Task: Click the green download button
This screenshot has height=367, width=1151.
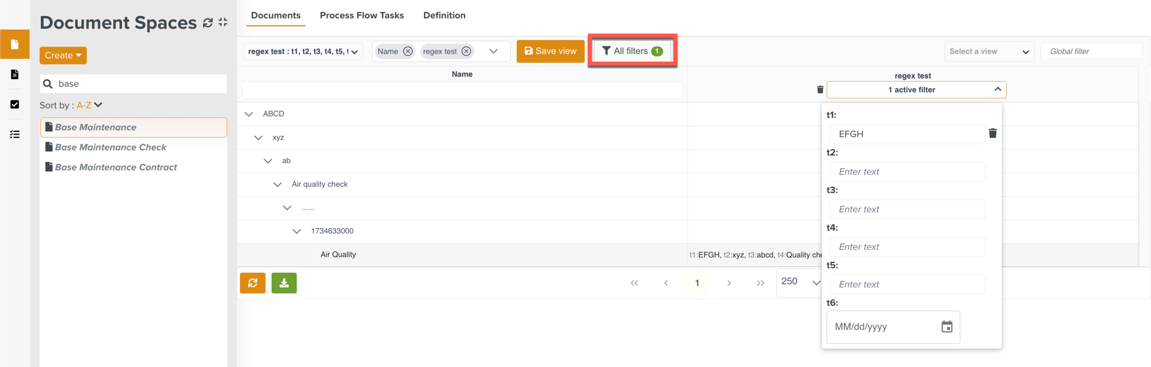Action: [x=284, y=283]
